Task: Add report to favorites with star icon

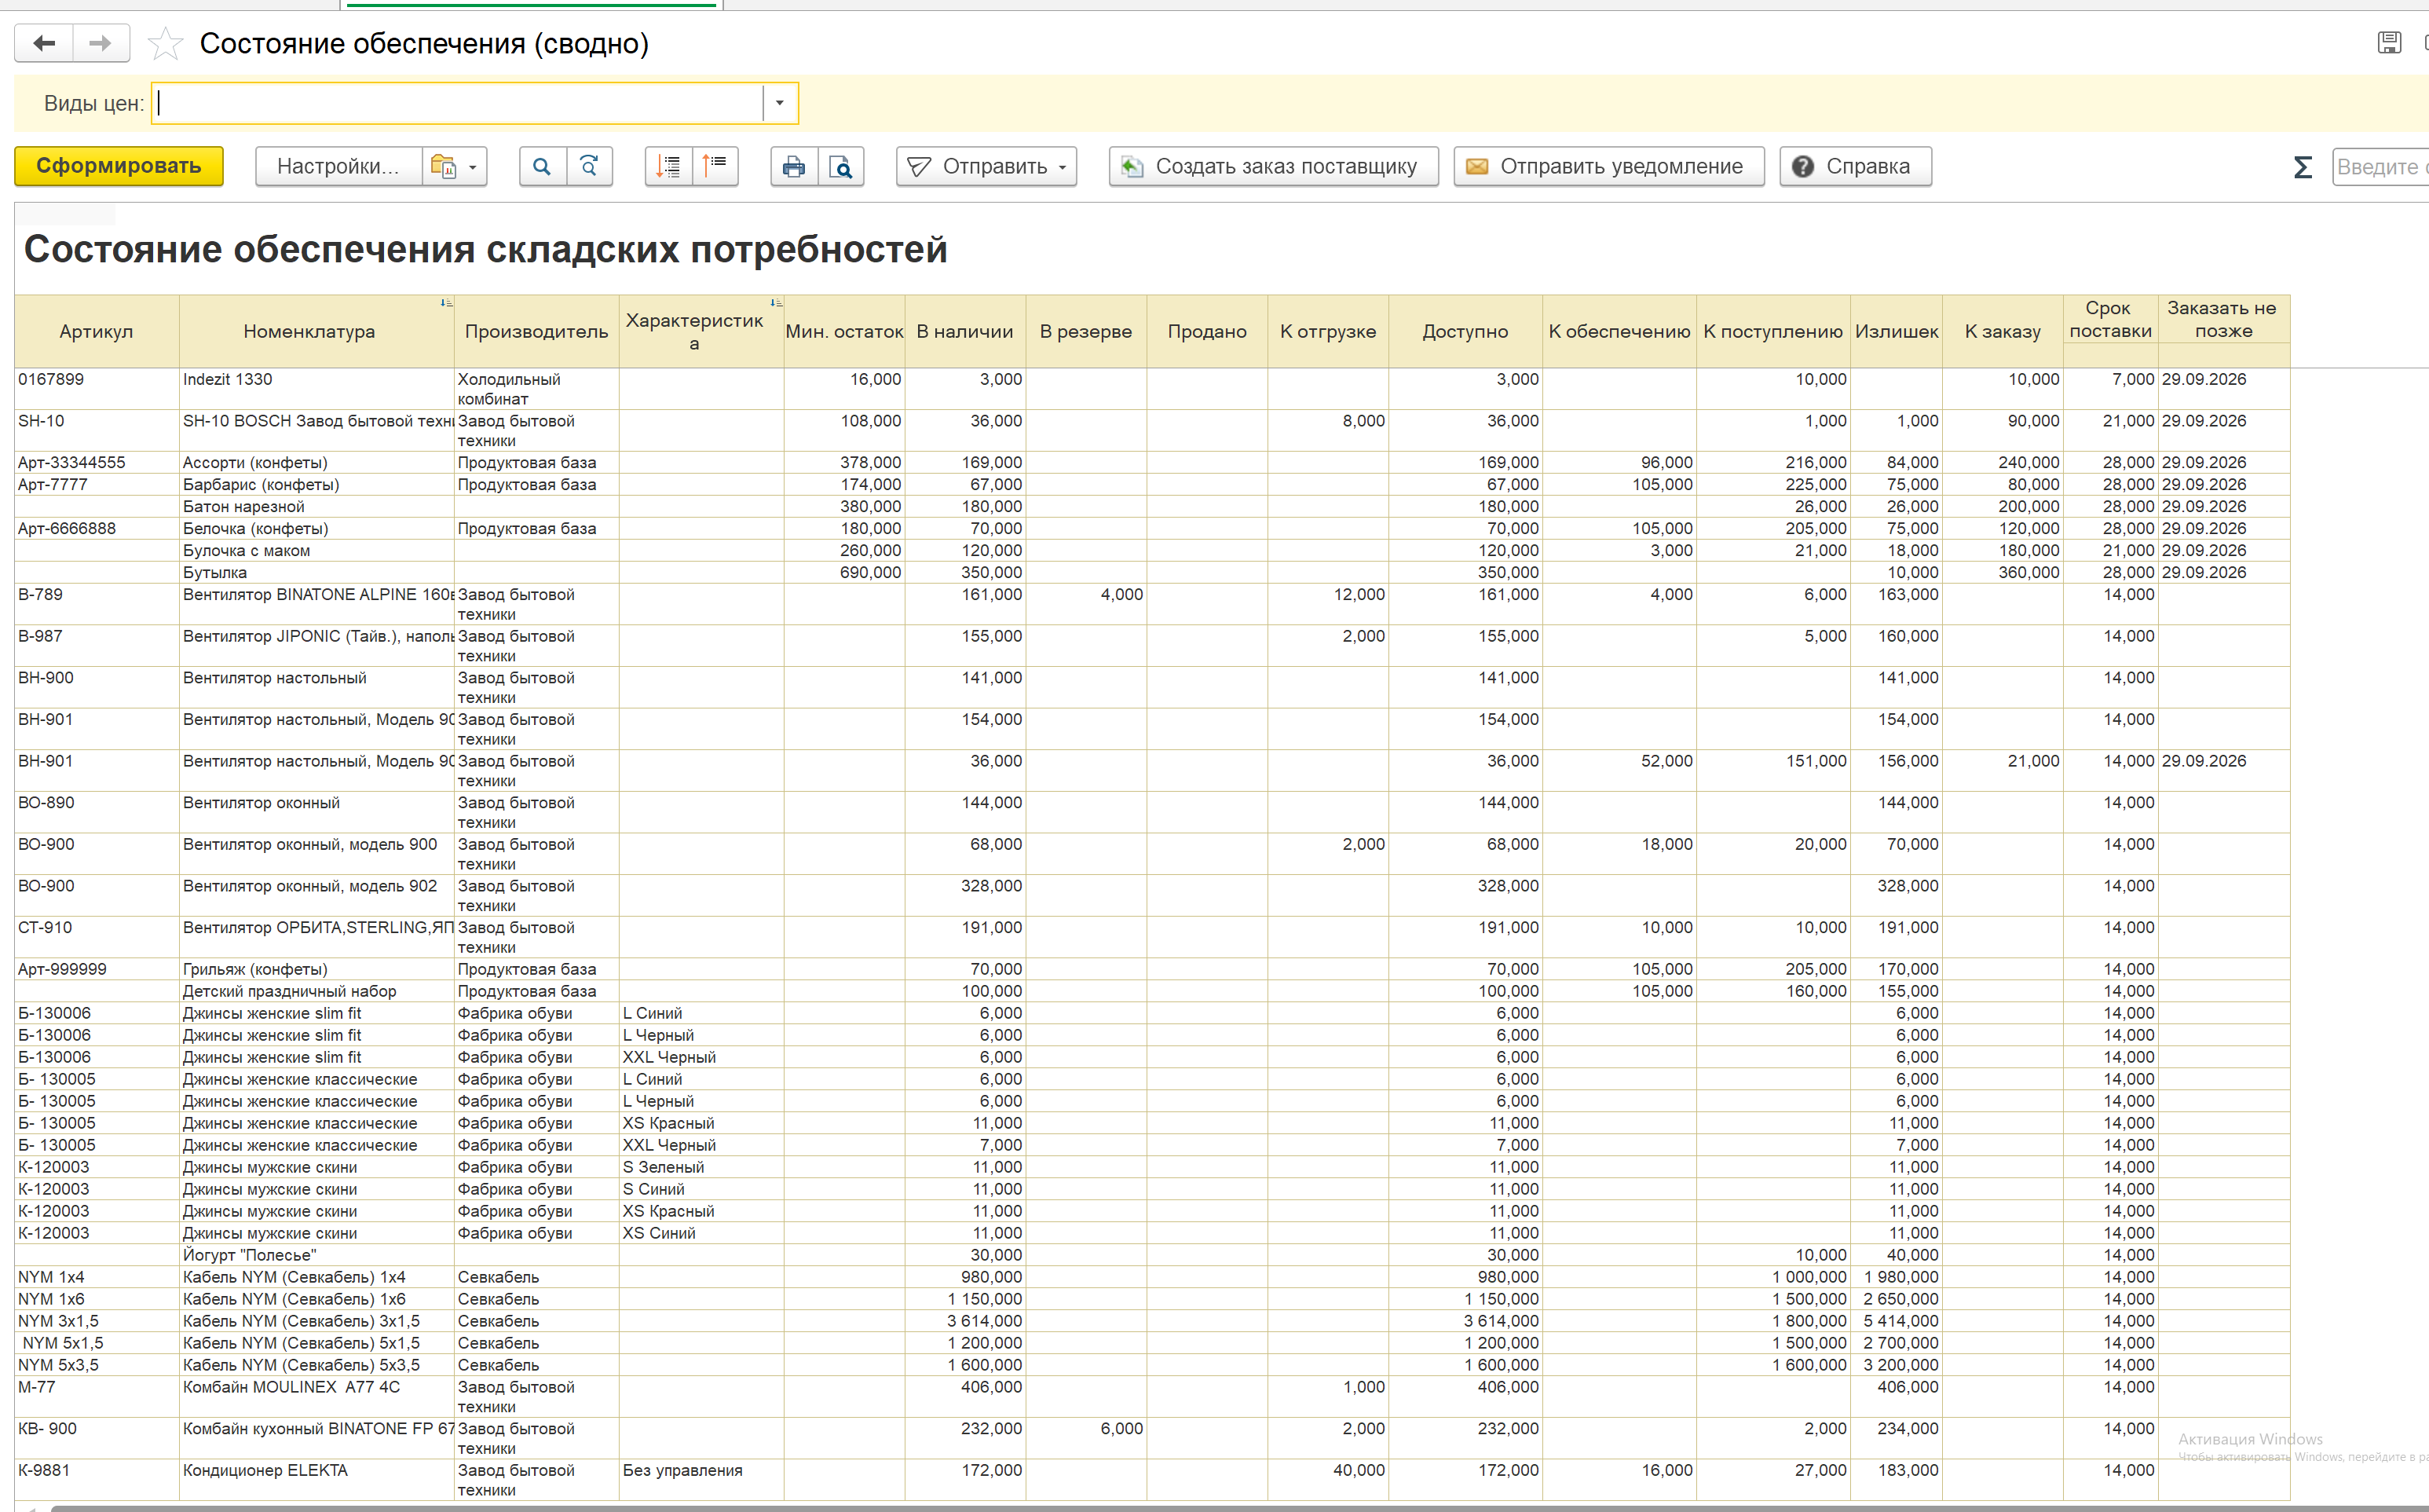Action: click(165, 44)
